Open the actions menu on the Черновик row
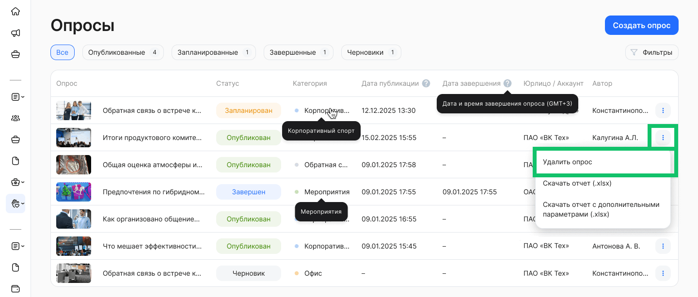 (x=663, y=273)
